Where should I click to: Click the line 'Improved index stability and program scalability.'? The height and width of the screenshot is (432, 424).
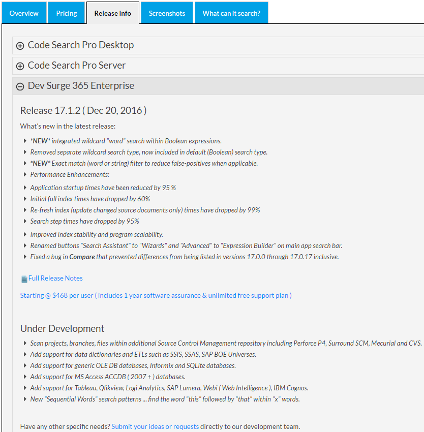[x=97, y=234]
